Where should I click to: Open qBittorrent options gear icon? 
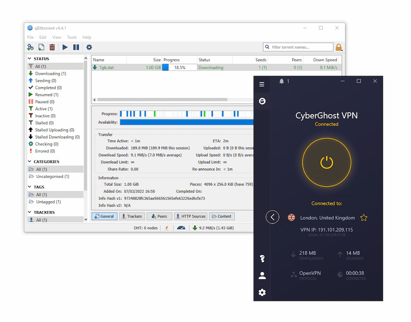pyautogui.click(x=89, y=47)
